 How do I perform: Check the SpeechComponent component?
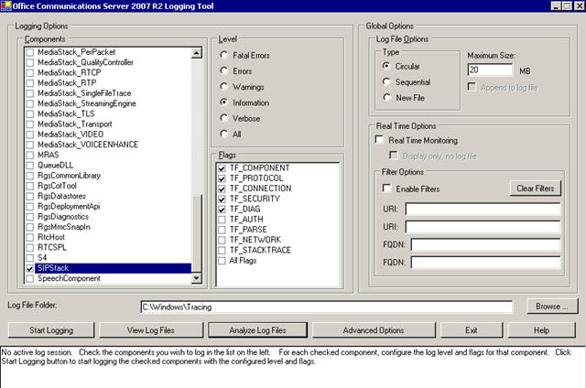click(30, 278)
